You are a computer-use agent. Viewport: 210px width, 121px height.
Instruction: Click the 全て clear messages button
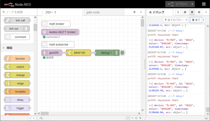(x=196, y=20)
